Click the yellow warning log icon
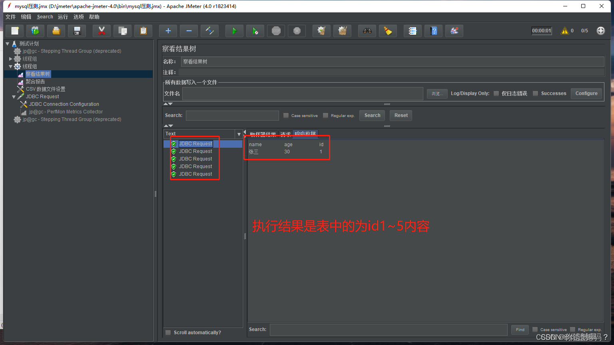The height and width of the screenshot is (345, 614). pos(564,31)
